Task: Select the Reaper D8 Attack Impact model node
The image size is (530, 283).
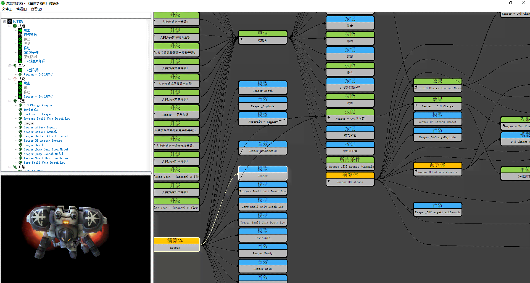Action: click(x=437, y=119)
